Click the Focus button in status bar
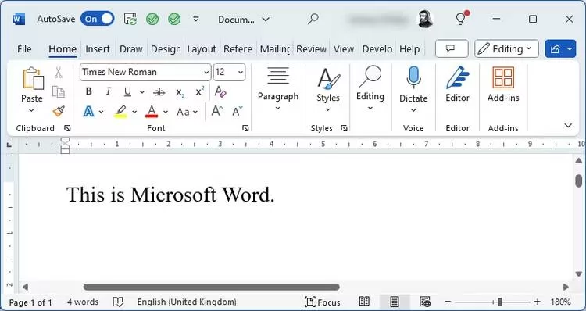Screen dimensions: 586x311 pos(323,302)
